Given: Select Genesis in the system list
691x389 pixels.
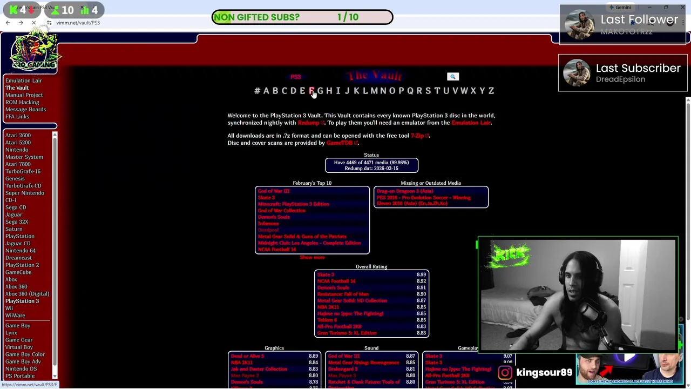Looking at the screenshot, I should pos(15,178).
